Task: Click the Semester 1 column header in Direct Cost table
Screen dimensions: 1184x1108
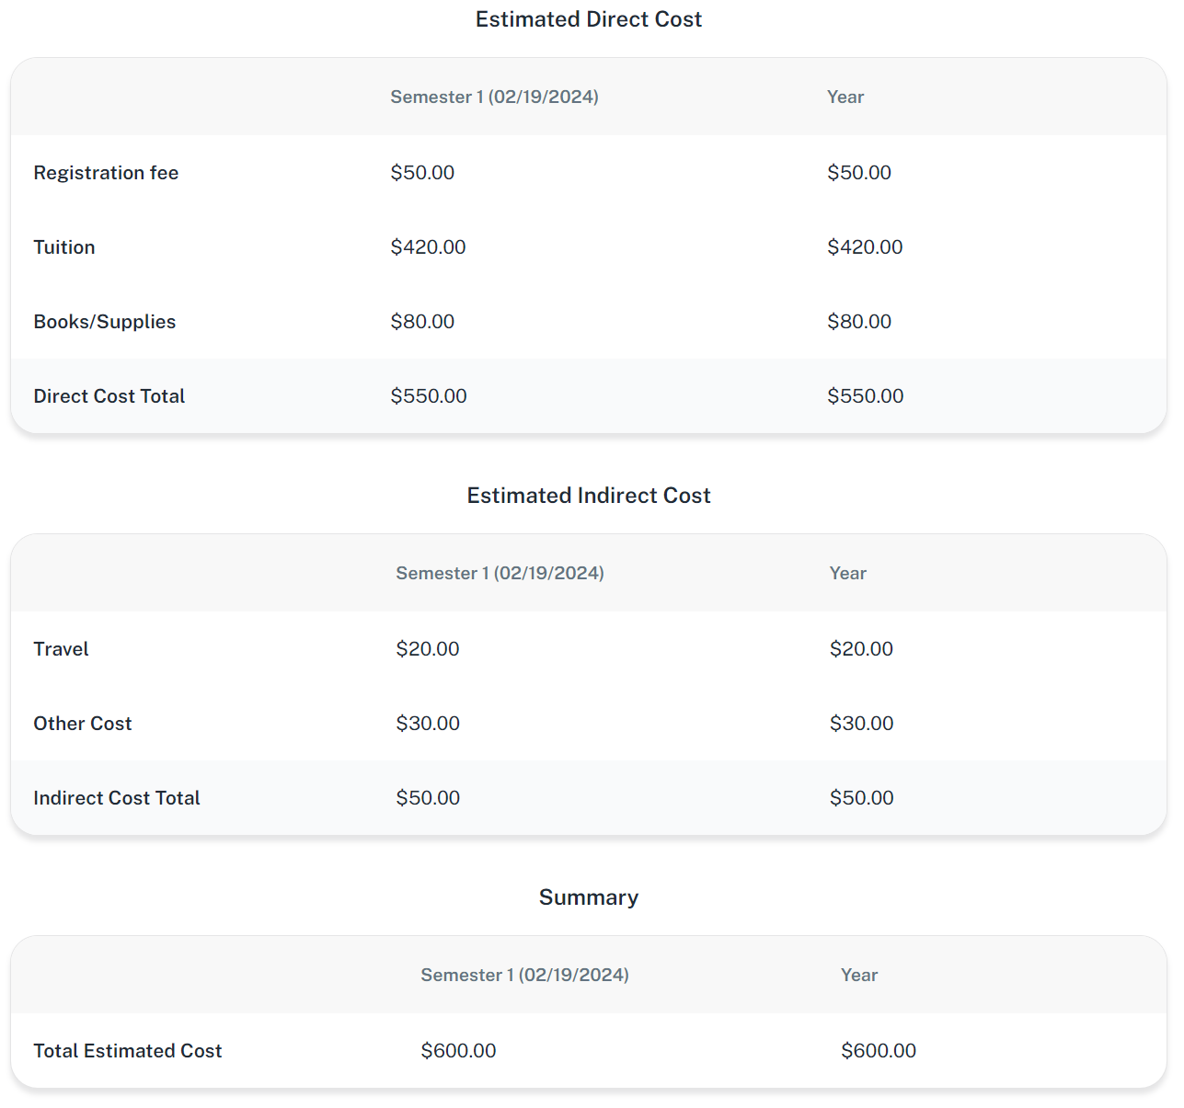Action: point(494,97)
